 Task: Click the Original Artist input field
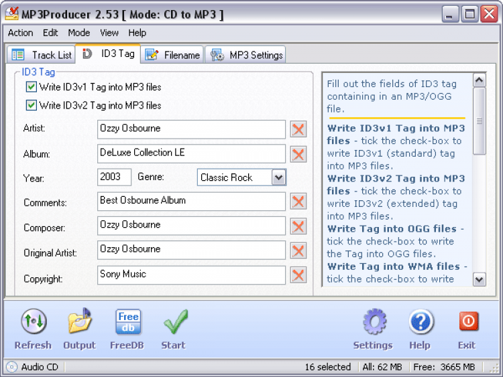(191, 250)
